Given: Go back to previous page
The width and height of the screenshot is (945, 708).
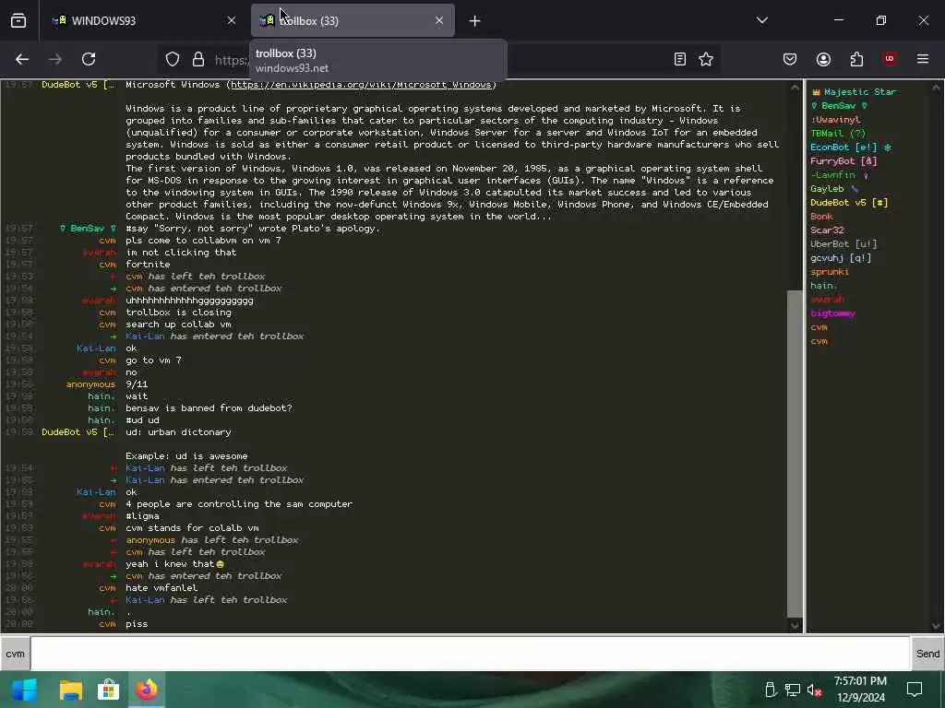Looking at the screenshot, I should [22, 59].
